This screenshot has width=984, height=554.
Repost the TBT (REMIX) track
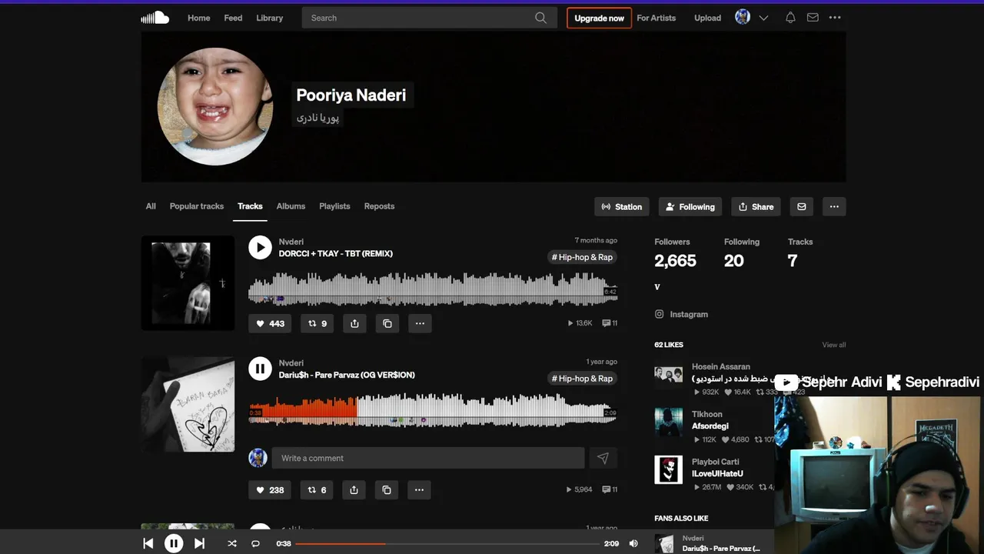tap(317, 323)
